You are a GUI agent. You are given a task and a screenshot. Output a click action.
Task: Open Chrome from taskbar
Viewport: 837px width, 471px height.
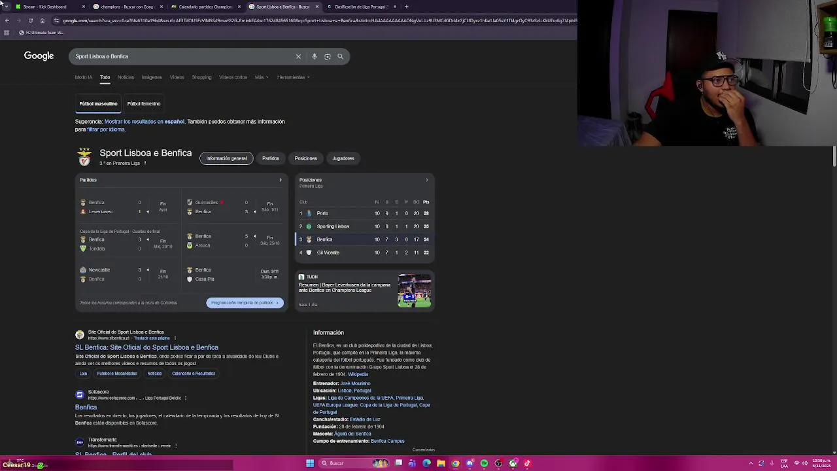455,463
